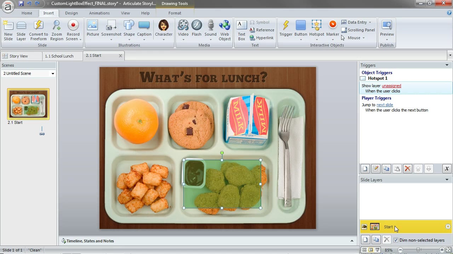Click the 'unassigned' layer link
Screen dimensions: 453x254
point(391,86)
